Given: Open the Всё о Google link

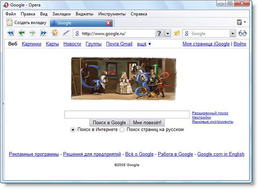Looking at the screenshot, I should click(x=139, y=154).
